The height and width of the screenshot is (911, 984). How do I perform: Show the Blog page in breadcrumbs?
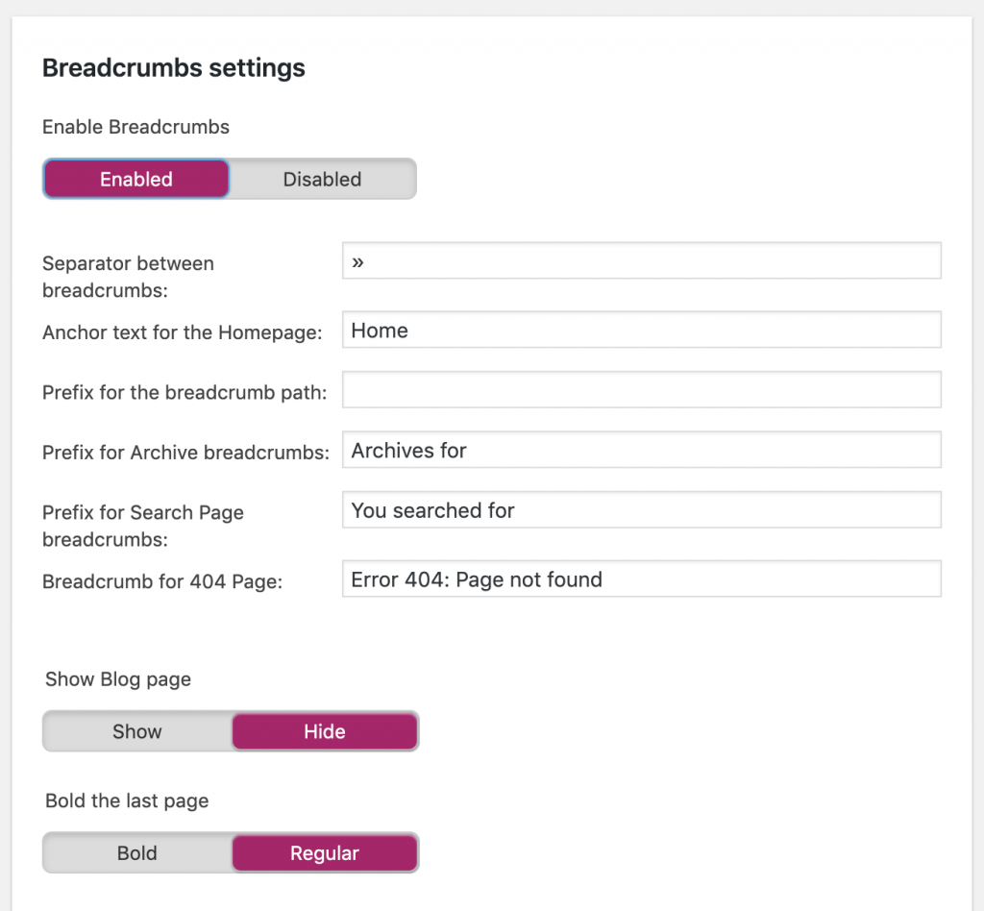coord(135,731)
